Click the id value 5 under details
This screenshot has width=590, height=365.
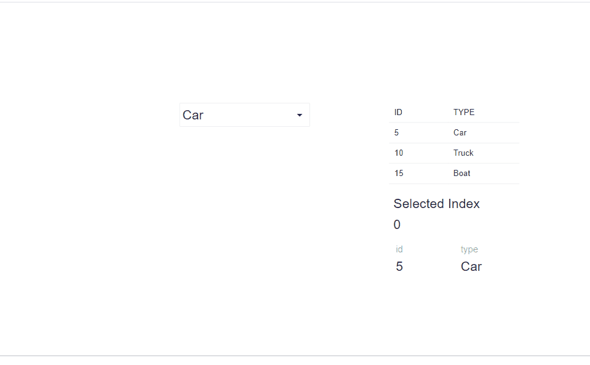point(399,267)
